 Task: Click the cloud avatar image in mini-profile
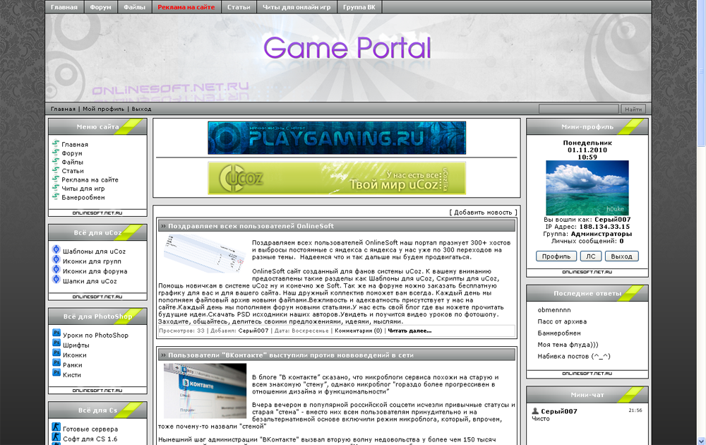click(587, 188)
